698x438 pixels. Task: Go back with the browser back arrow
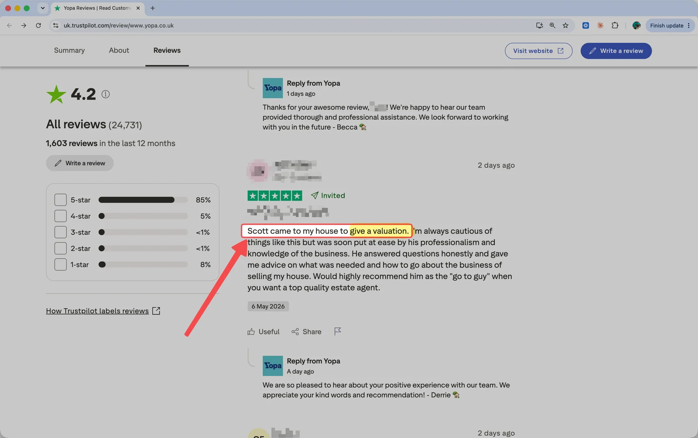tap(9, 25)
